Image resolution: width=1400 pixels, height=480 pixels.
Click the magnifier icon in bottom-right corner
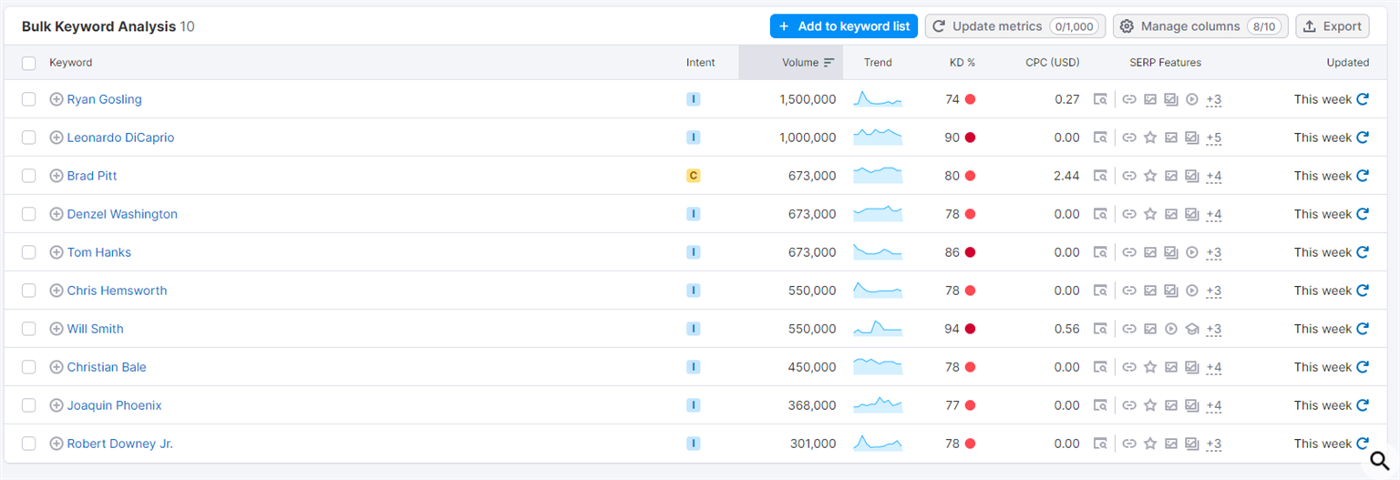coord(1379,460)
